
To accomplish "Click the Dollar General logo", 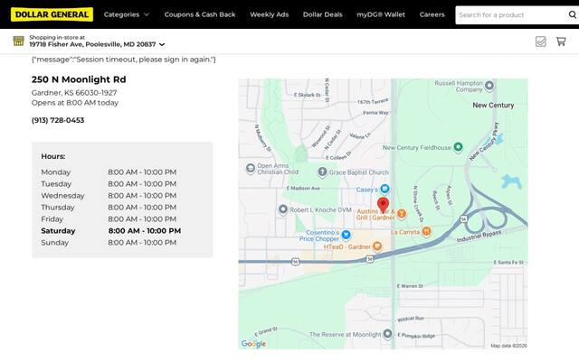I will [52, 14].
